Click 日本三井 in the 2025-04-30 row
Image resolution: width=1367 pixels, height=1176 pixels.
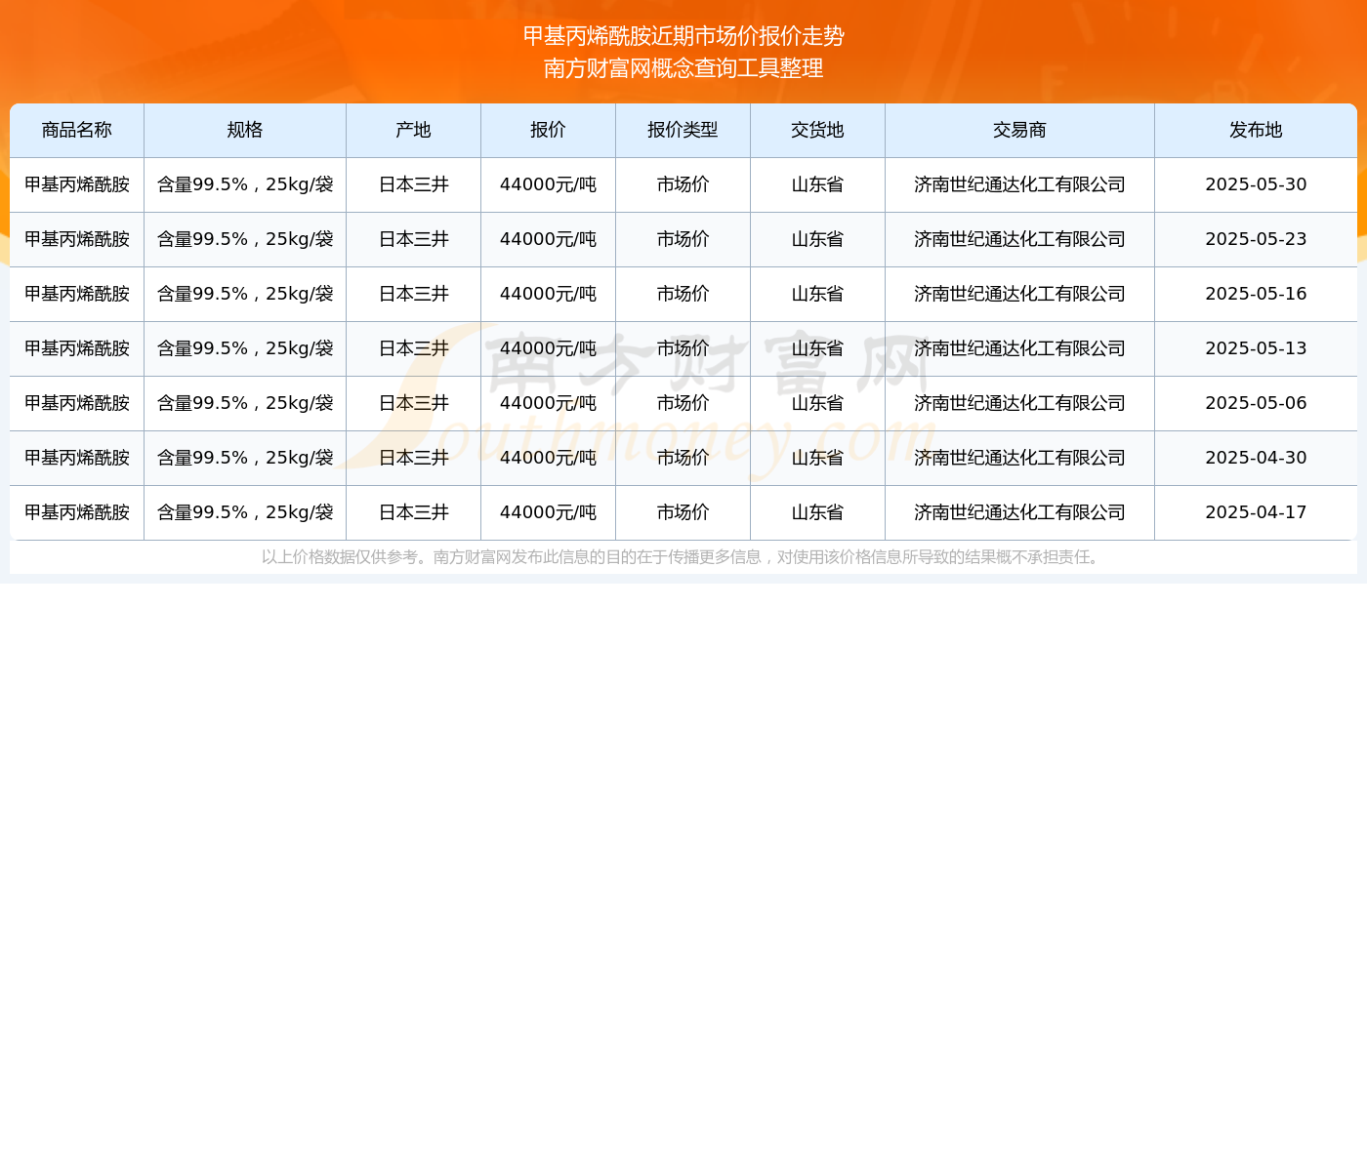pyautogui.click(x=414, y=458)
